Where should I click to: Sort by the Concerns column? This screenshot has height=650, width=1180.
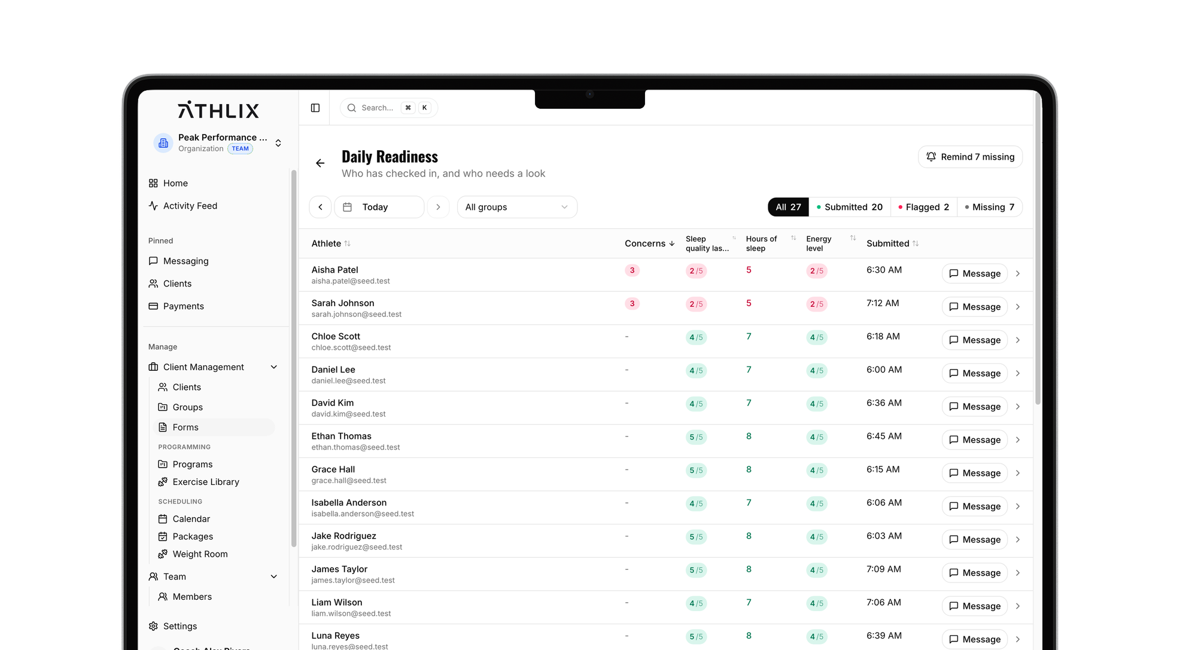650,243
